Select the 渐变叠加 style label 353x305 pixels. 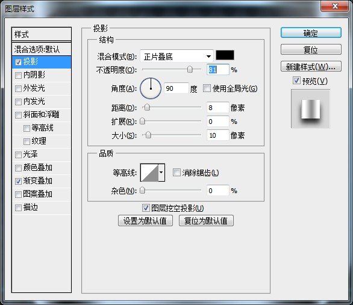38,180
